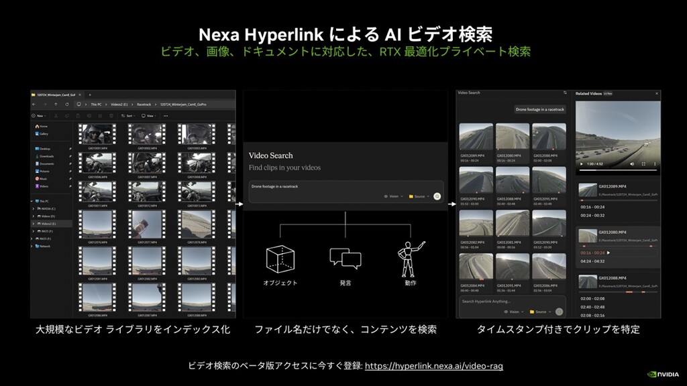The height and width of the screenshot is (386, 687).
Task: Go back in File Explorer
Action: tap(34, 104)
